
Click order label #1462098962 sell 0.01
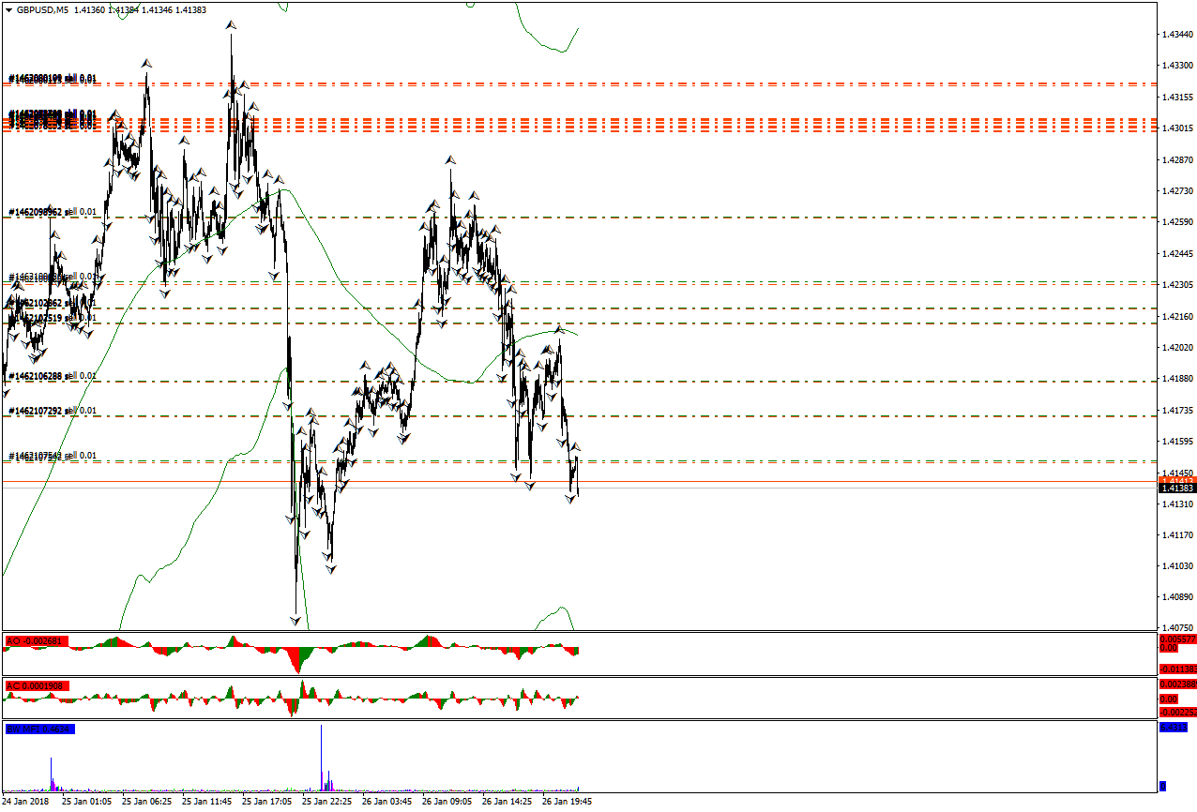click(x=53, y=212)
